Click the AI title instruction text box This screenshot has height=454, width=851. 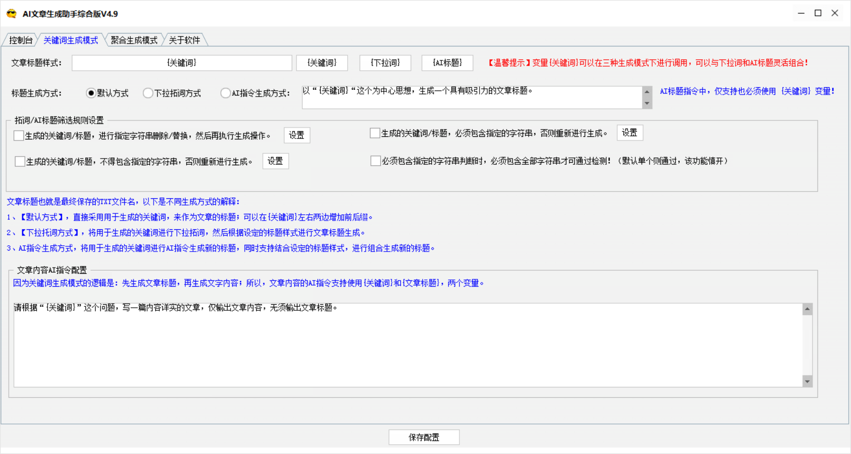(472, 98)
